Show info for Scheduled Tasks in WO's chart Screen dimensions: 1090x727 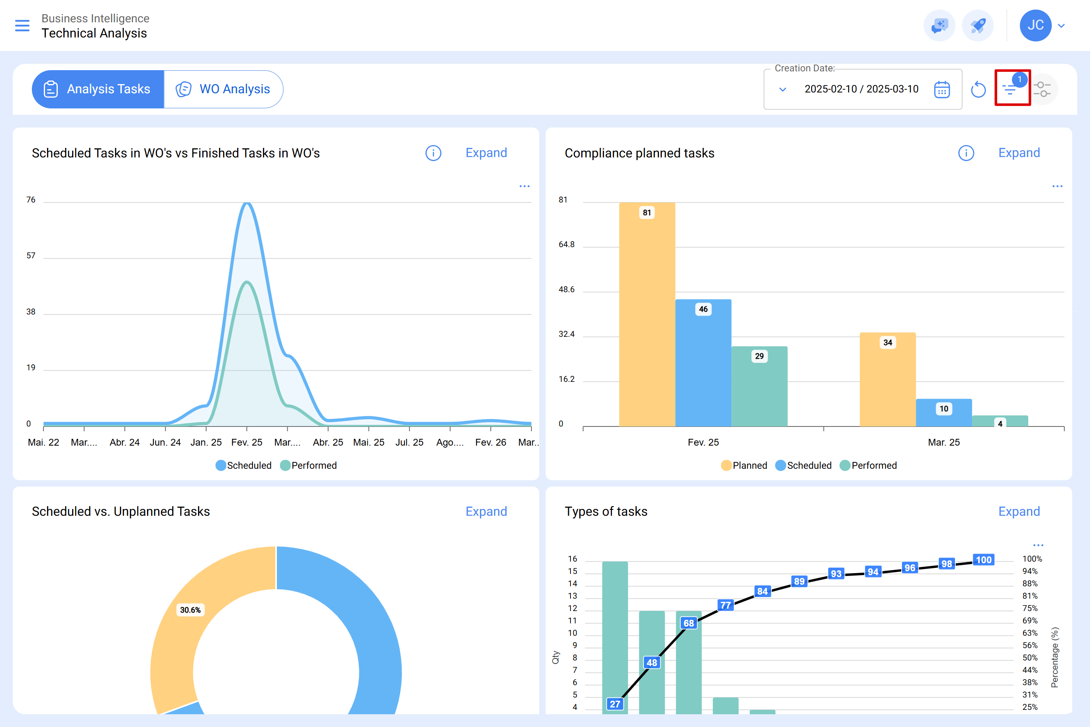[433, 153]
